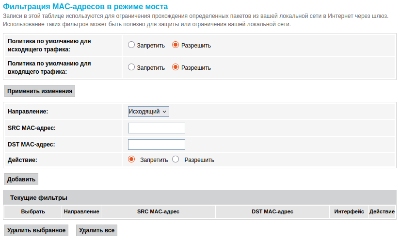Click the DST MAC-адрес column header in filters table
Screen dimensions: 400x242
tap(272, 211)
